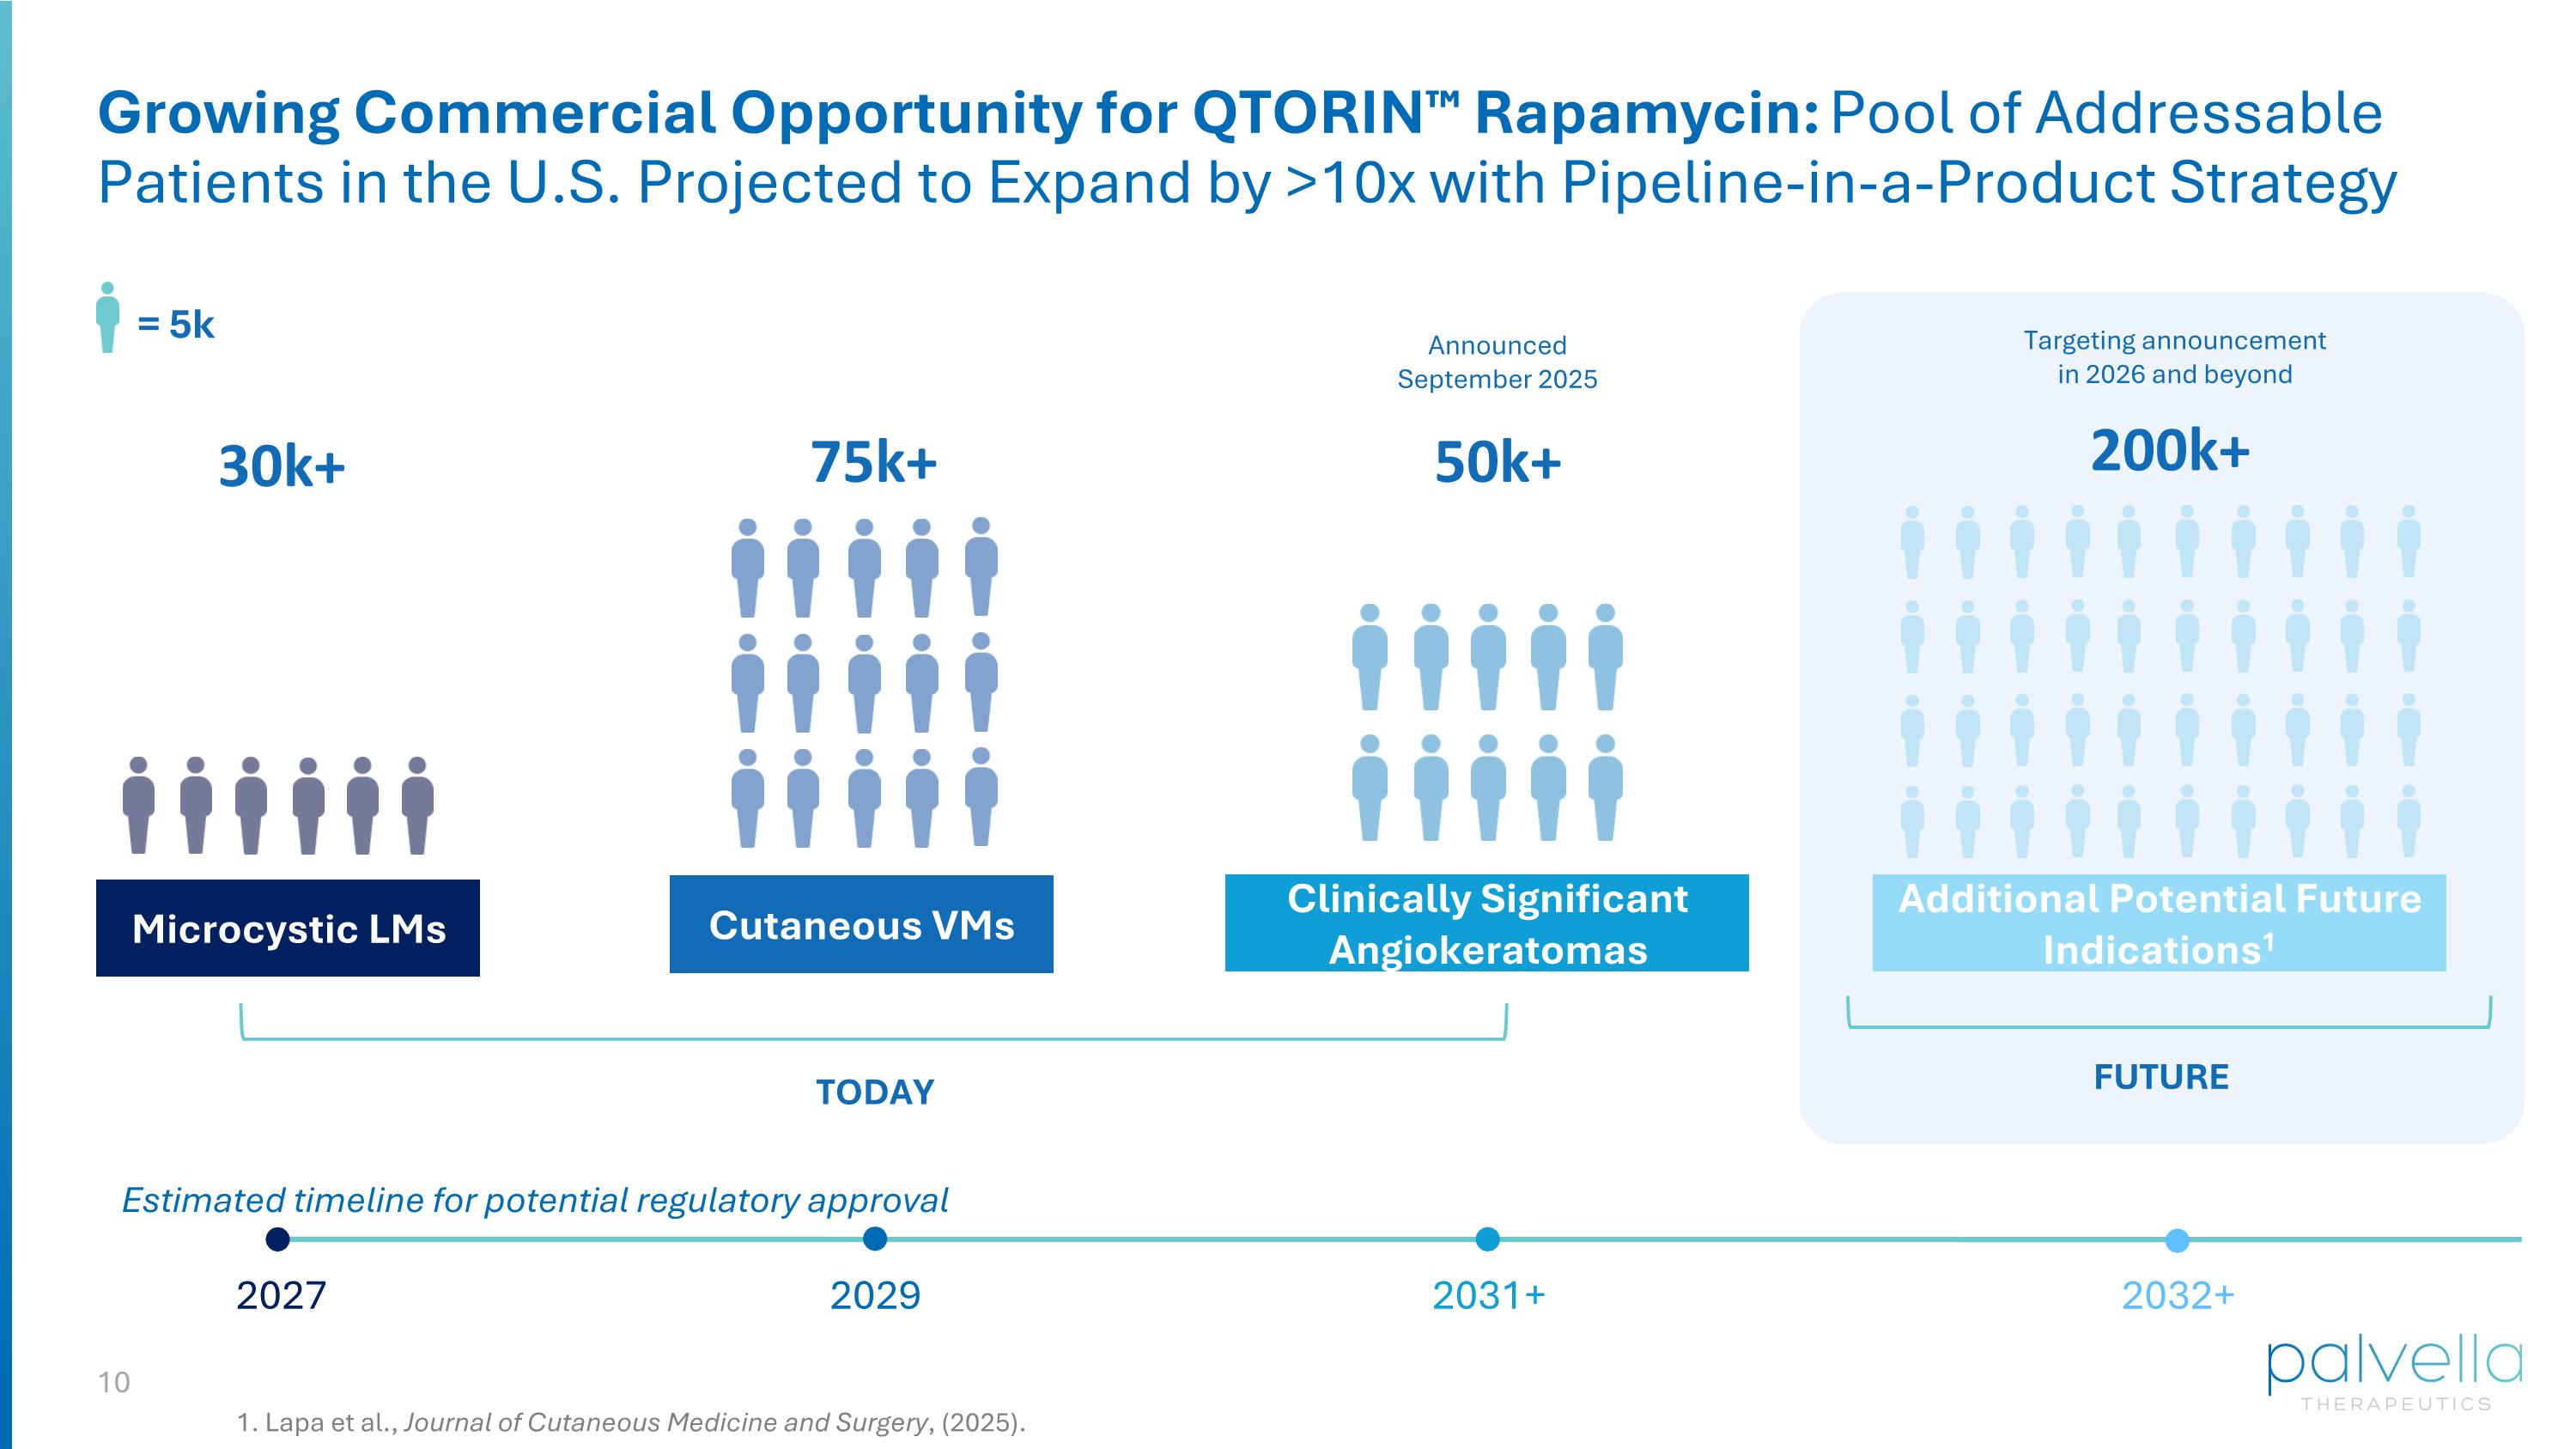Screen dimensions: 2576x1449
Task: Select the Clinically Significant Angiokeratomas box
Action: coord(1486,923)
